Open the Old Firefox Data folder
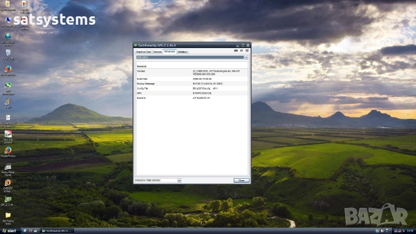416x234 pixels. coord(8,218)
